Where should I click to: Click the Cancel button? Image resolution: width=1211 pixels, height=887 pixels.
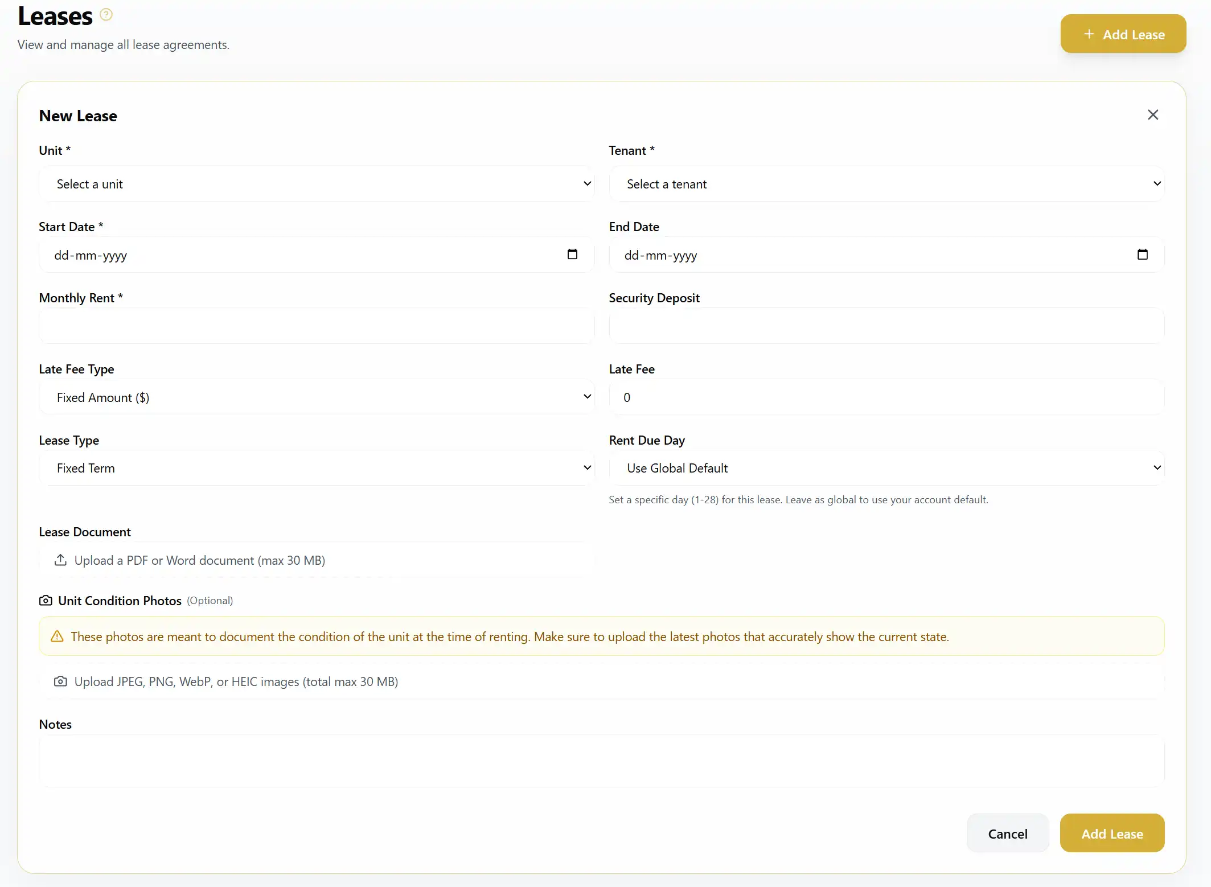[x=1007, y=833]
